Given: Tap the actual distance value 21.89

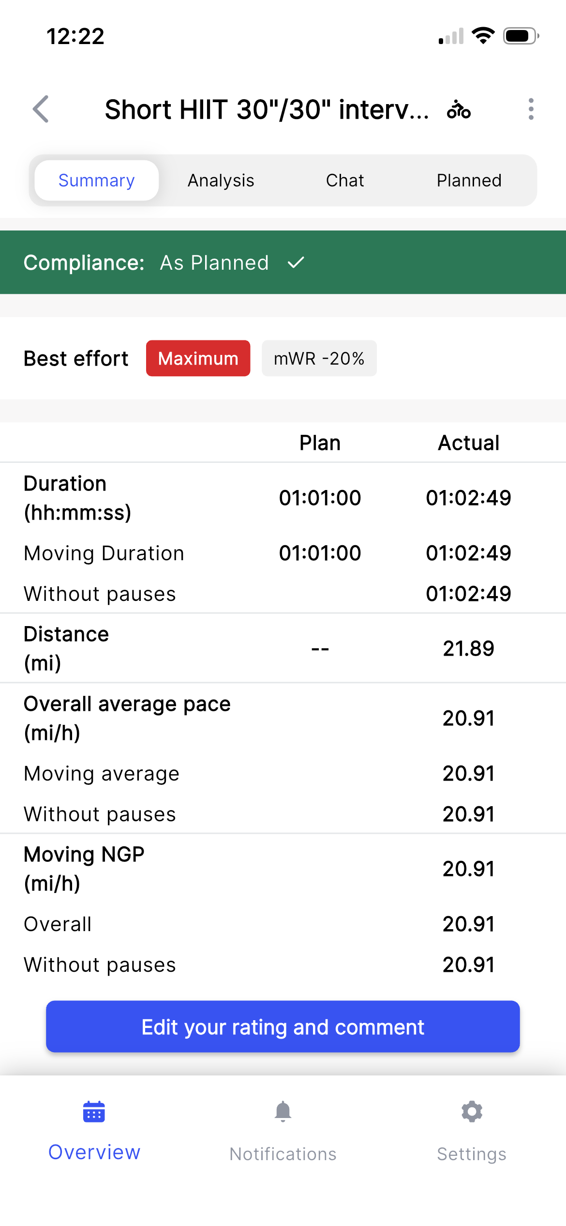Looking at the screenshot, I should pos(468,648).
